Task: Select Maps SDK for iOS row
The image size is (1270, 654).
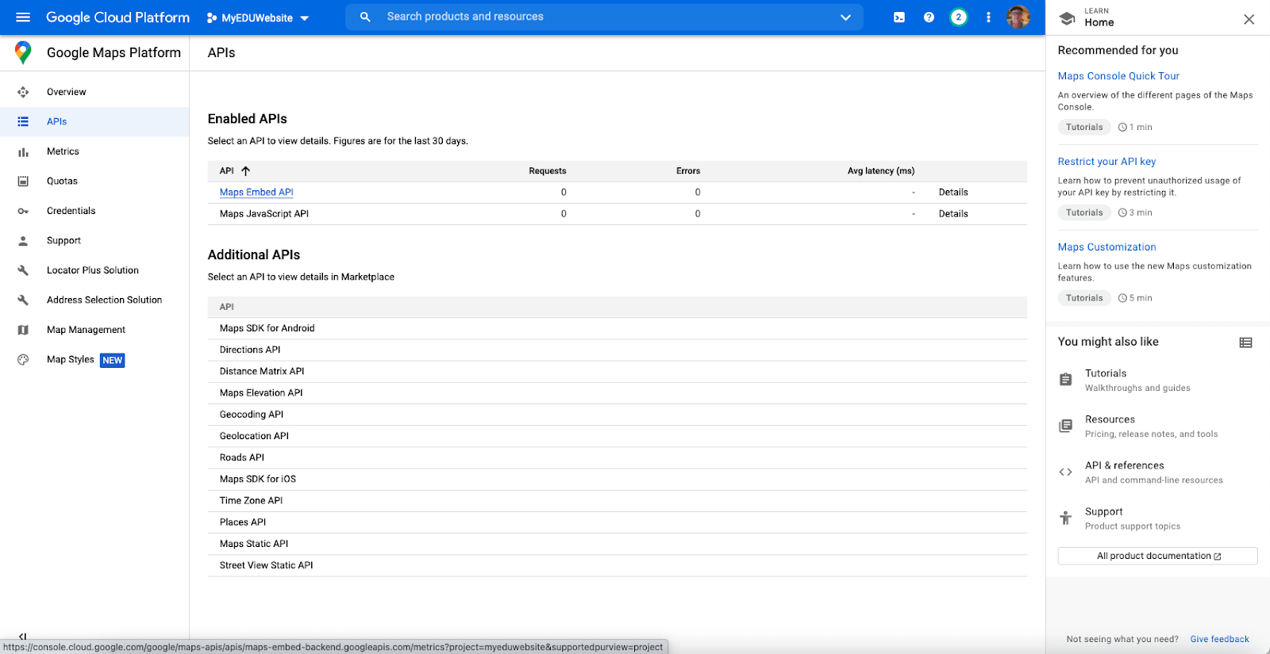Action: 617,479
